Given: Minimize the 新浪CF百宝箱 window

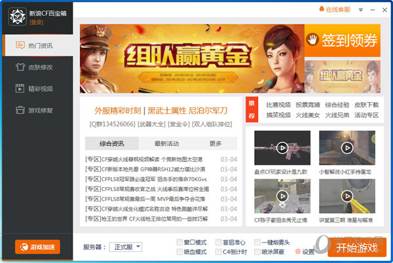Looking at the screenshot, I should tap(373, 10).
